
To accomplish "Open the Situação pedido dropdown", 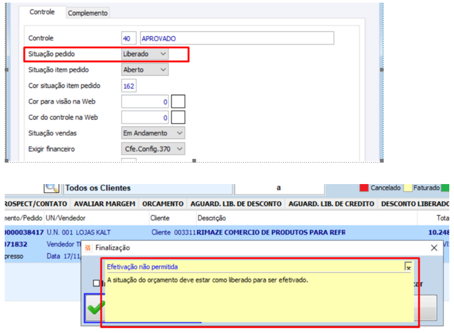I will (145, 54).
